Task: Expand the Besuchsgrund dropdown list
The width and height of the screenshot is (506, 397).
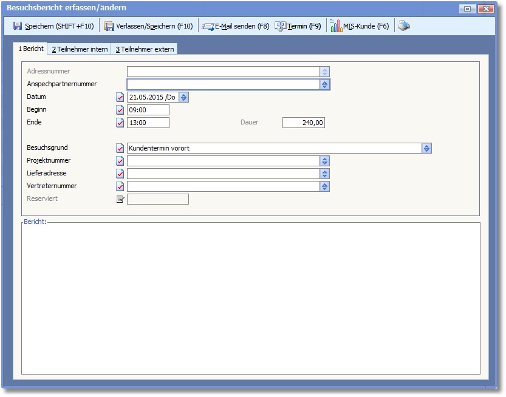Action: [x=427, y=148]
